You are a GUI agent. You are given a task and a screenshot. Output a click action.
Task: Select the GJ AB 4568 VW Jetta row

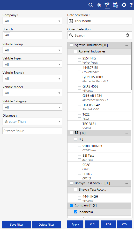pos(99,88)
